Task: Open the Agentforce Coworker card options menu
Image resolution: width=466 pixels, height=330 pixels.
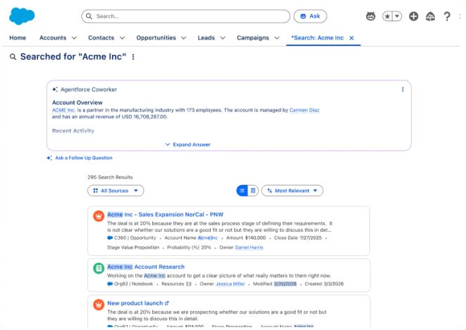Action: point(403,89)
